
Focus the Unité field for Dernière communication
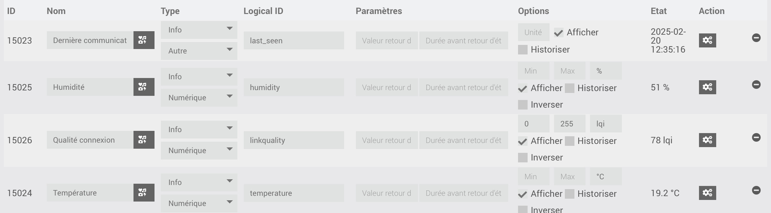coord(533,32)
